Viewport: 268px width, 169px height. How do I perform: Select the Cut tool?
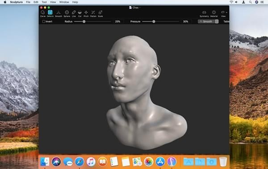tap(80, 14)
